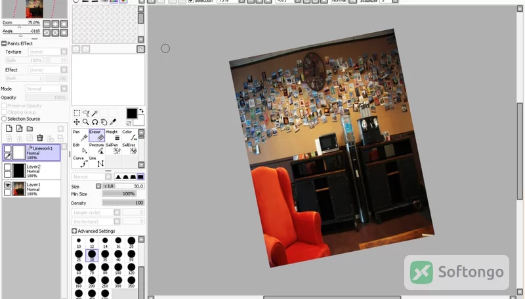Reset the zoom level
The width and height of the screenshot is (525, 299).
click(64, 24)
